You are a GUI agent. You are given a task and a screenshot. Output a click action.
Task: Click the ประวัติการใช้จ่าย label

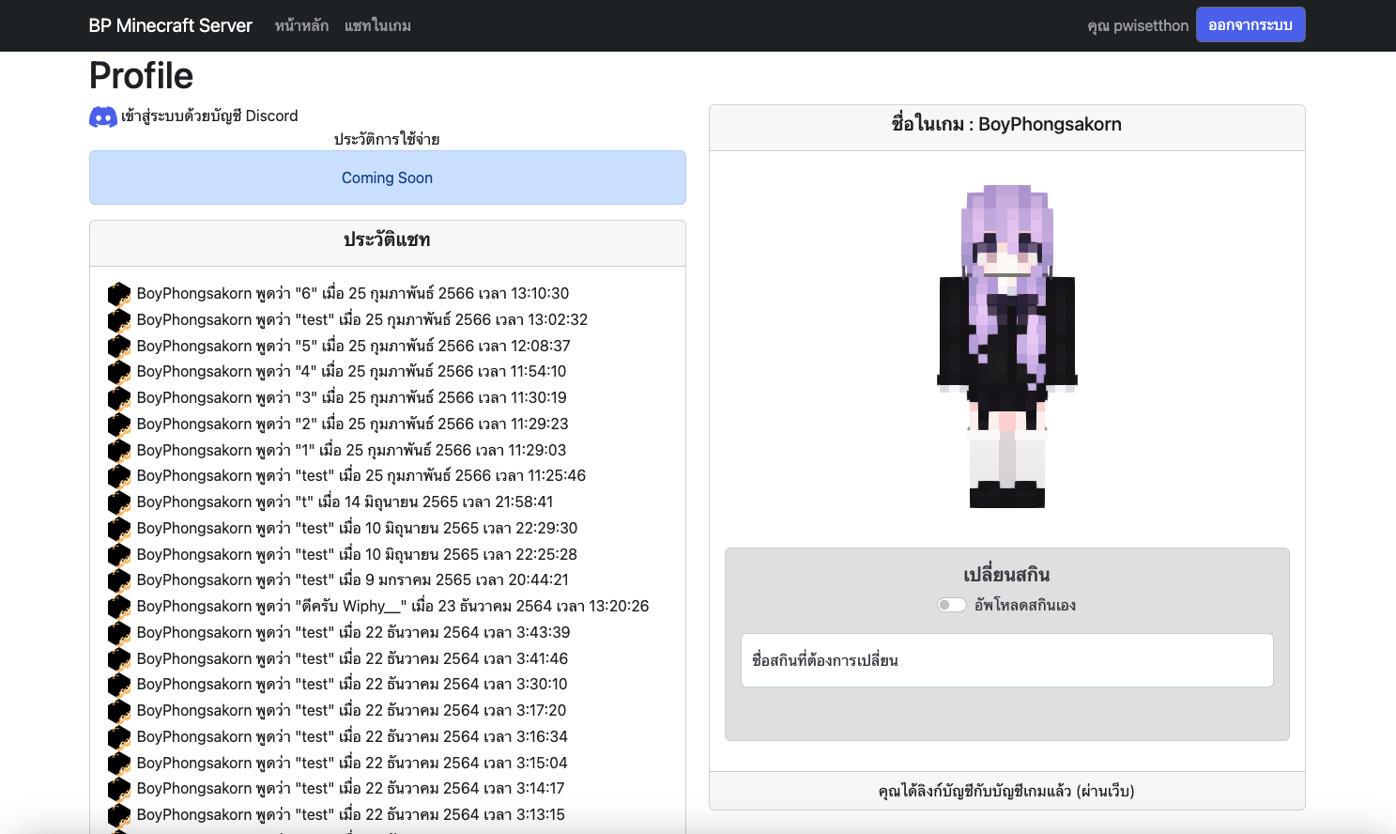click(387, 139)
